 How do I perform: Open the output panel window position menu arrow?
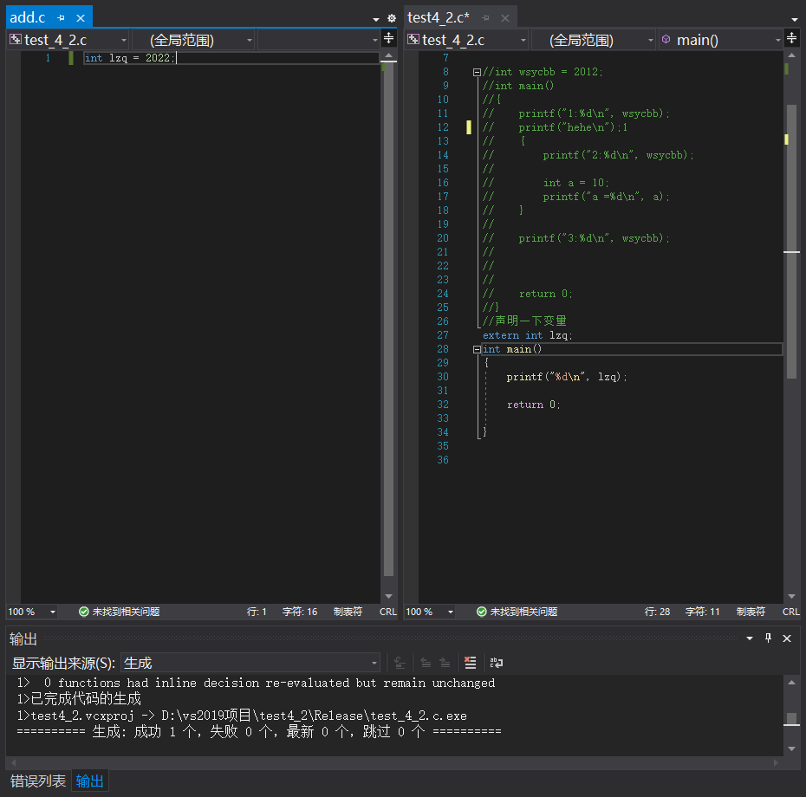[x=751, y=638]
